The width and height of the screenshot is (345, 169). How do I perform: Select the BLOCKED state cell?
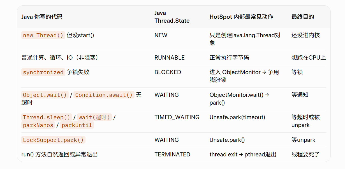(x=168, y=72)
